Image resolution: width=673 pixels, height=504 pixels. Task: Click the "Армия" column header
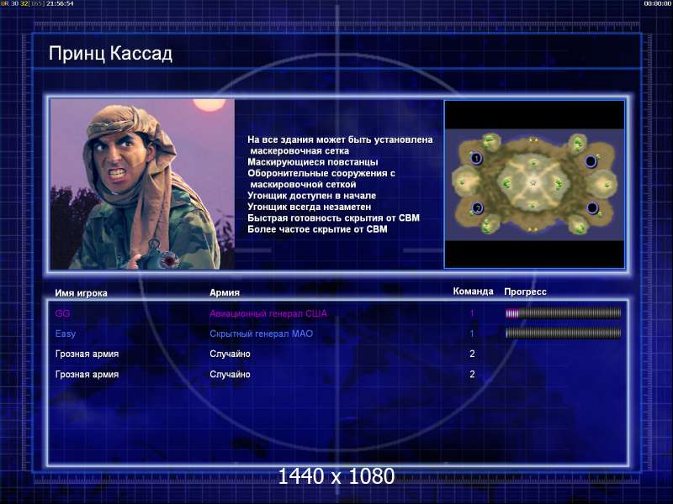tap(225, 292)
